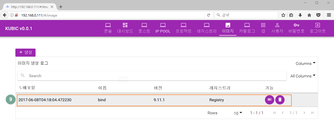Delete the bind image using trash icon
This screenshot has width=334, height=125.
point(280,100)
